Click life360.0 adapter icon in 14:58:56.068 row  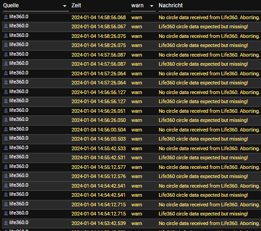tap(6, 17)
